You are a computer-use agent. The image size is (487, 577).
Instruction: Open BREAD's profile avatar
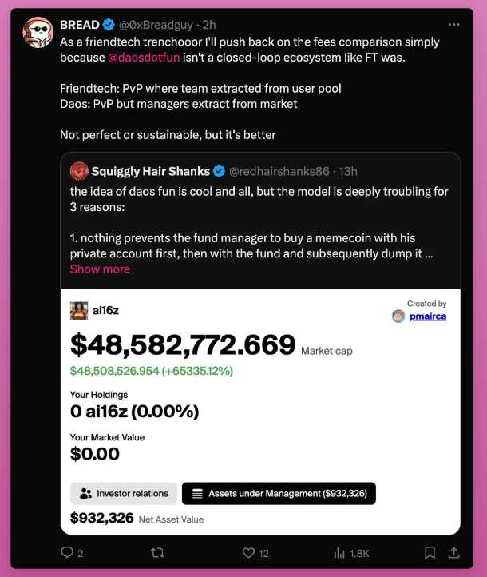(x=38, y=36)
